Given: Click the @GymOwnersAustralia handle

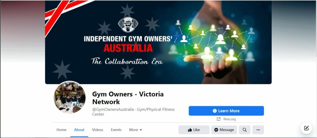Looking at the screenshot, I should point(113,110).
